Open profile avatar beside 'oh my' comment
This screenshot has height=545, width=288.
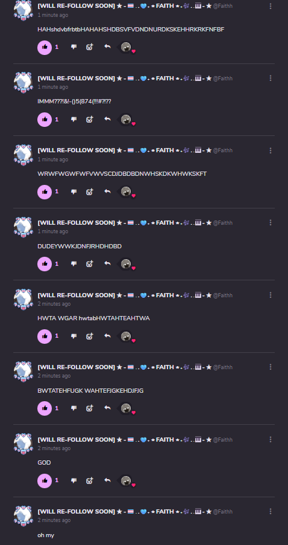coord(23,516)
